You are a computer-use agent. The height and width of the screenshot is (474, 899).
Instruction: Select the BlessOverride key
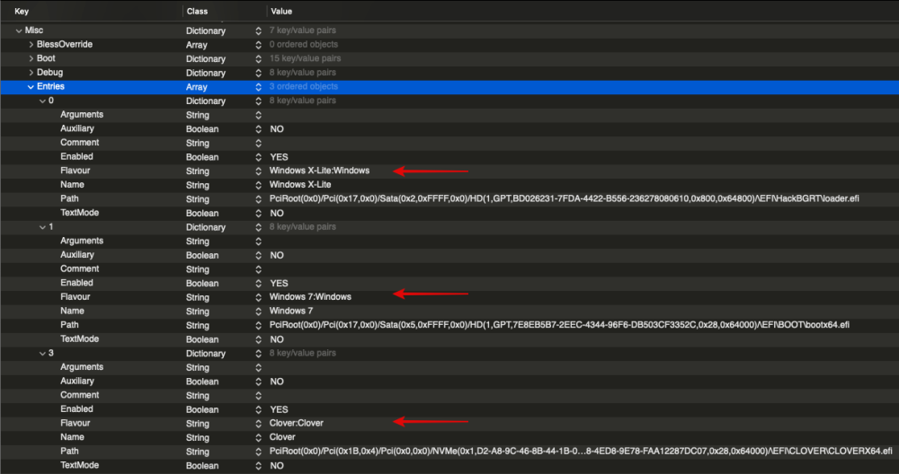click(64, 44)
